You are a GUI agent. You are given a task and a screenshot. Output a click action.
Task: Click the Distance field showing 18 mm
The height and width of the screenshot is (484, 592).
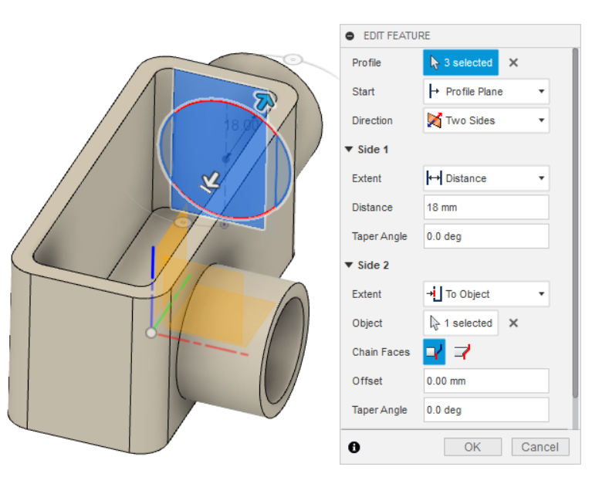coord(486,208)
